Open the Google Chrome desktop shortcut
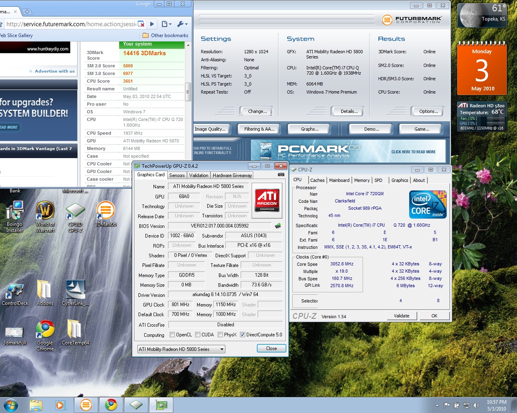 (x=45, y=336)
